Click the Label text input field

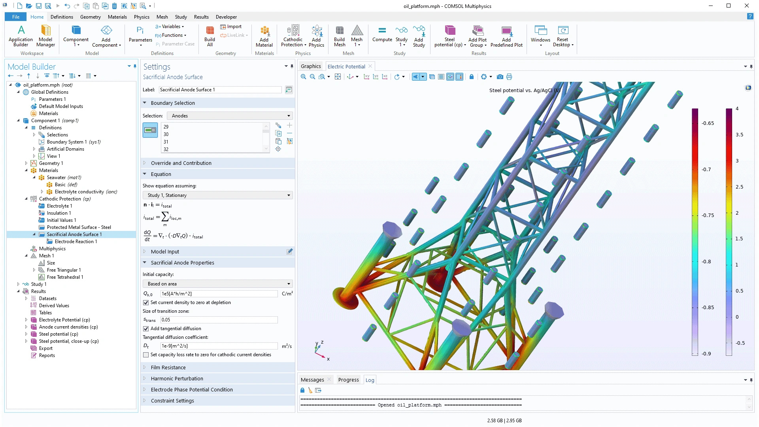coord(220,90)
